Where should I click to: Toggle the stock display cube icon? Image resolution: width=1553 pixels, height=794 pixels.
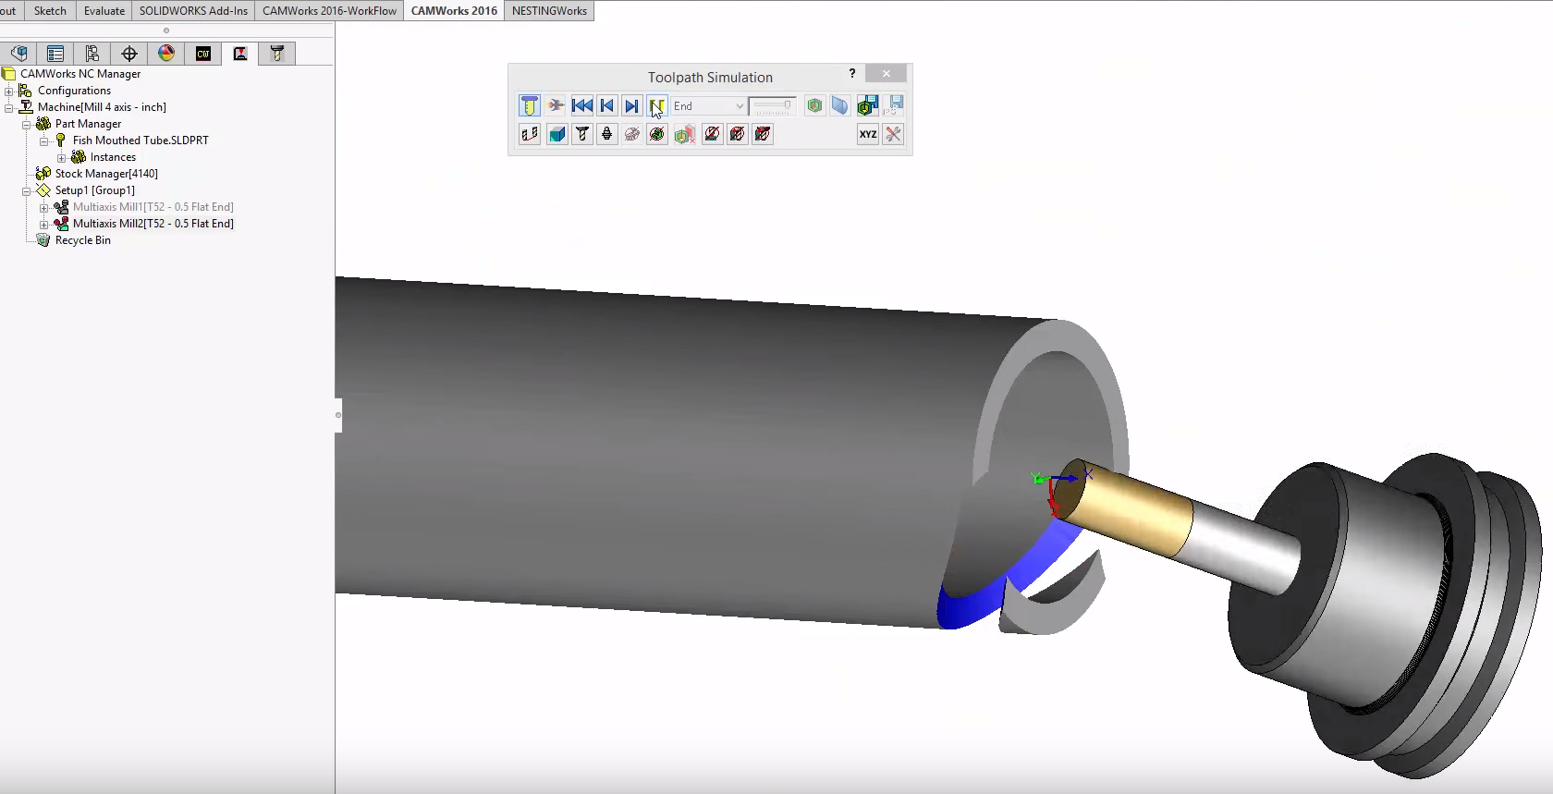(556, 135)
